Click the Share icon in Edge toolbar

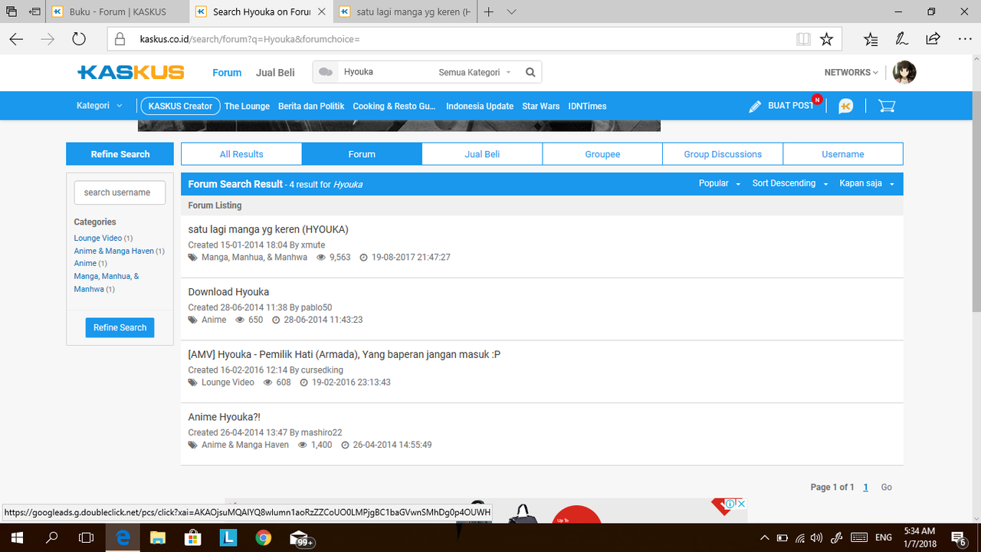click(x=933, y=39)
